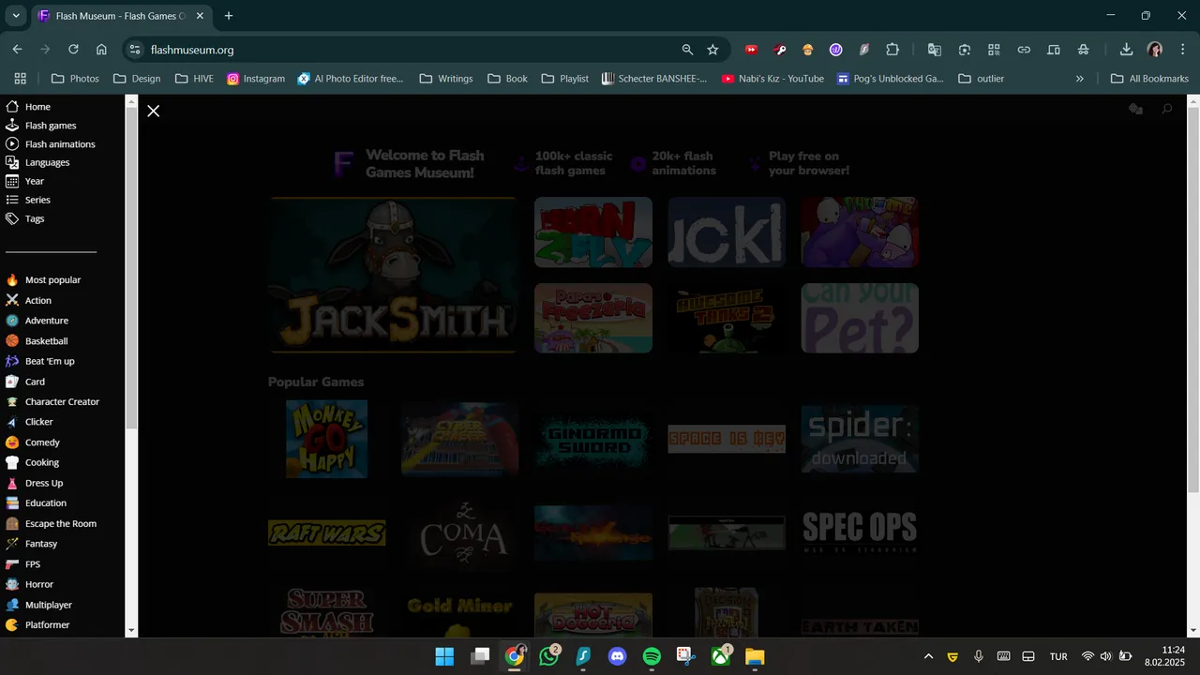
Task: Reload the page
Action: point(73,50)
